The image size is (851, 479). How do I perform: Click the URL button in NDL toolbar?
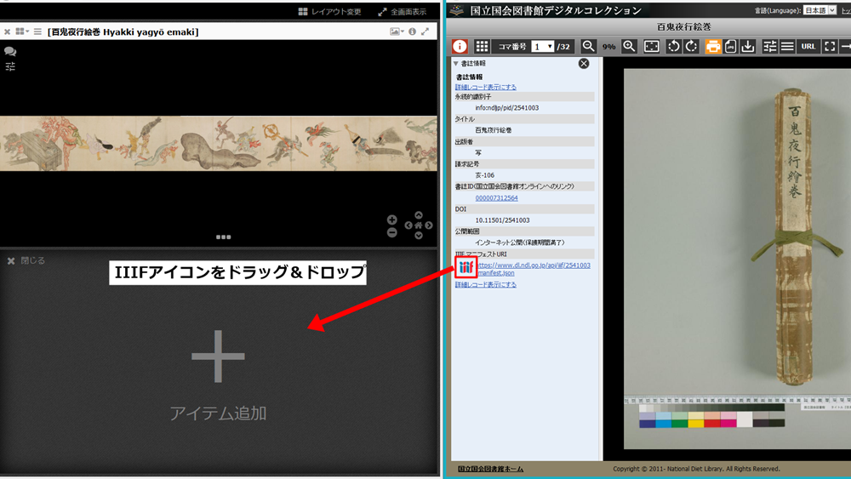(808, 47)
